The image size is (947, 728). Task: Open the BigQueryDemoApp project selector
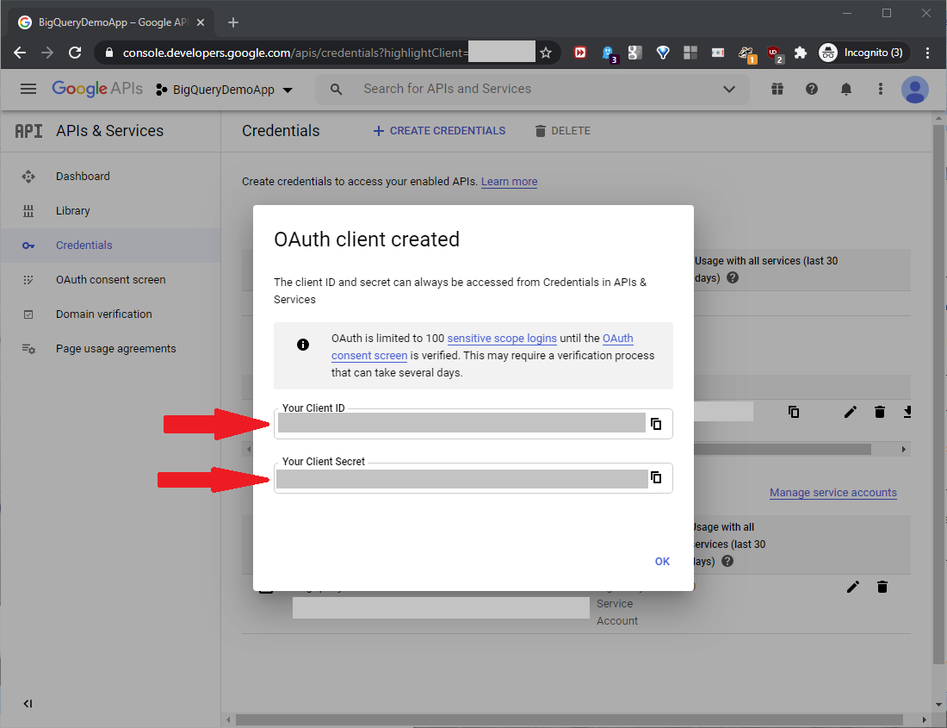click(224, 90)
